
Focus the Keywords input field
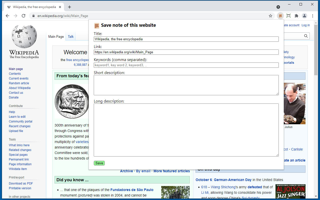[186, 65]
